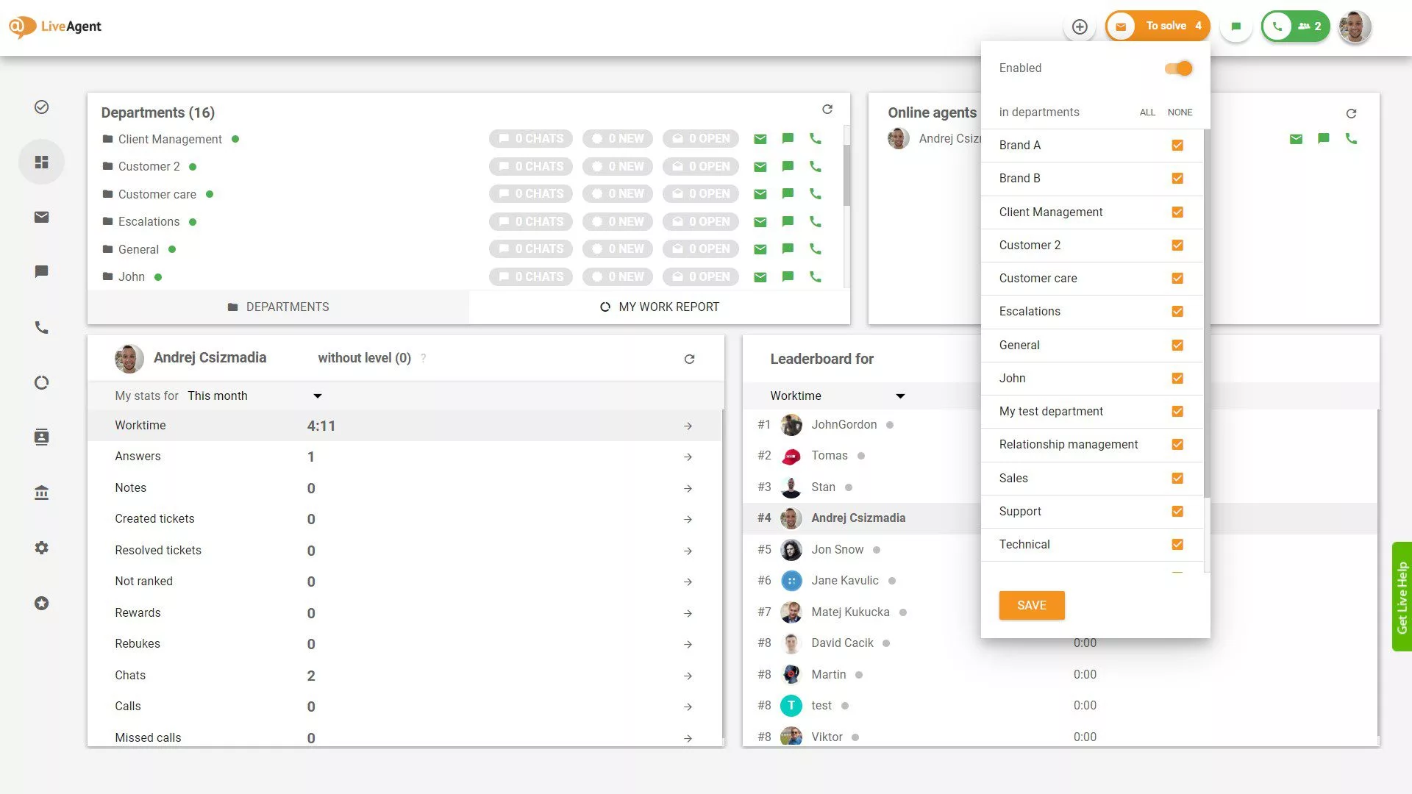The width and height of the screenshot is (1412, 794).
Task: Open Calls phone icon in left sidebar
Action: point(41,327)
